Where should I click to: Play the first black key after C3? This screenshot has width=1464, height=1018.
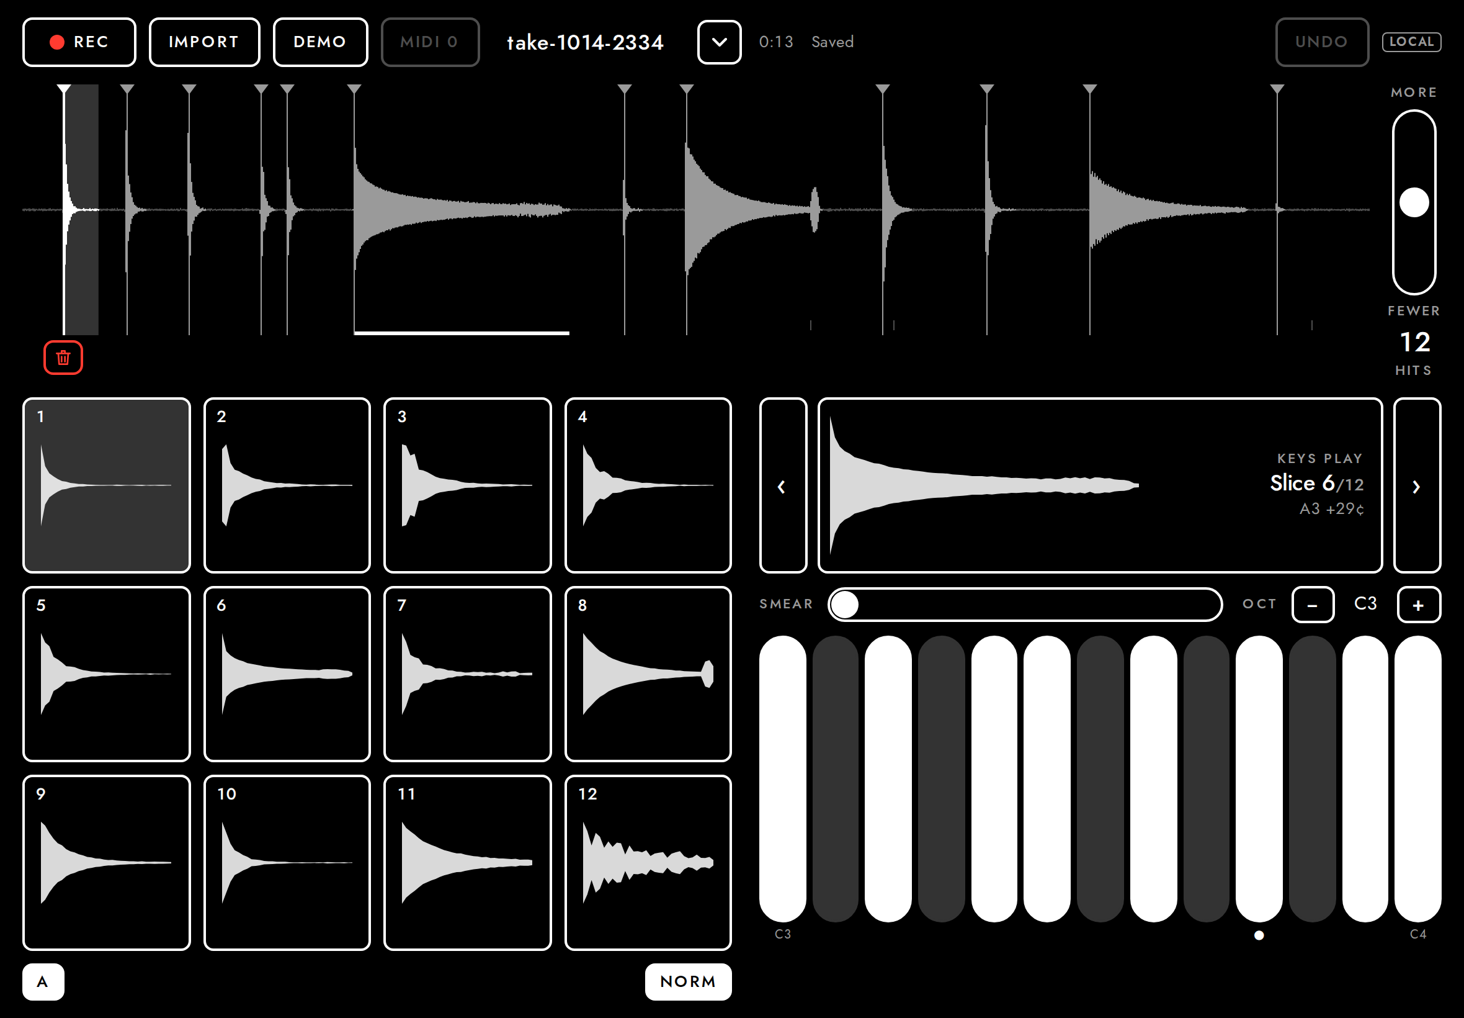pos(836,779)
